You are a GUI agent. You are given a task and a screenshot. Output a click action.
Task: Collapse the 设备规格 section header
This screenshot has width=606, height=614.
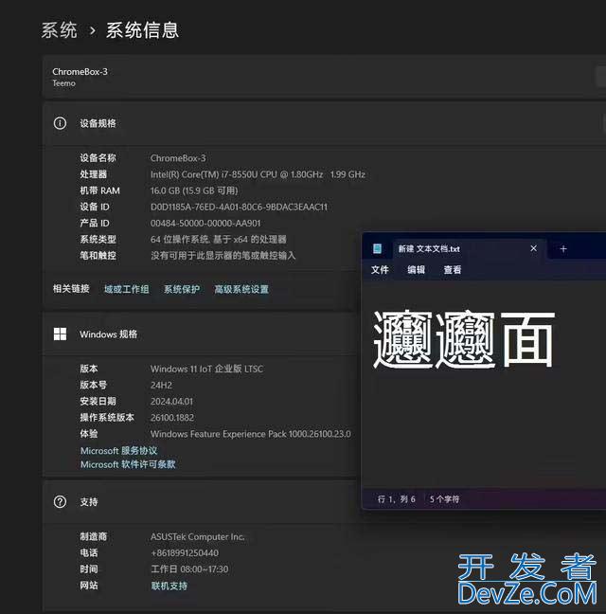click(x=325, y=123)
